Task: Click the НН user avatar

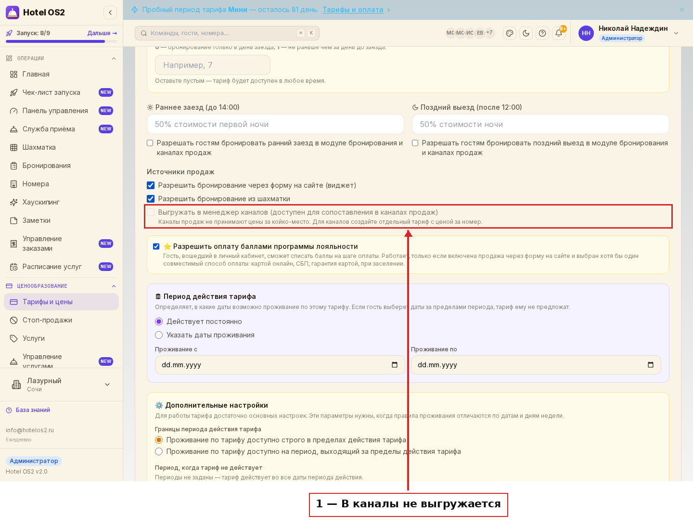Action: click(586, 33)
